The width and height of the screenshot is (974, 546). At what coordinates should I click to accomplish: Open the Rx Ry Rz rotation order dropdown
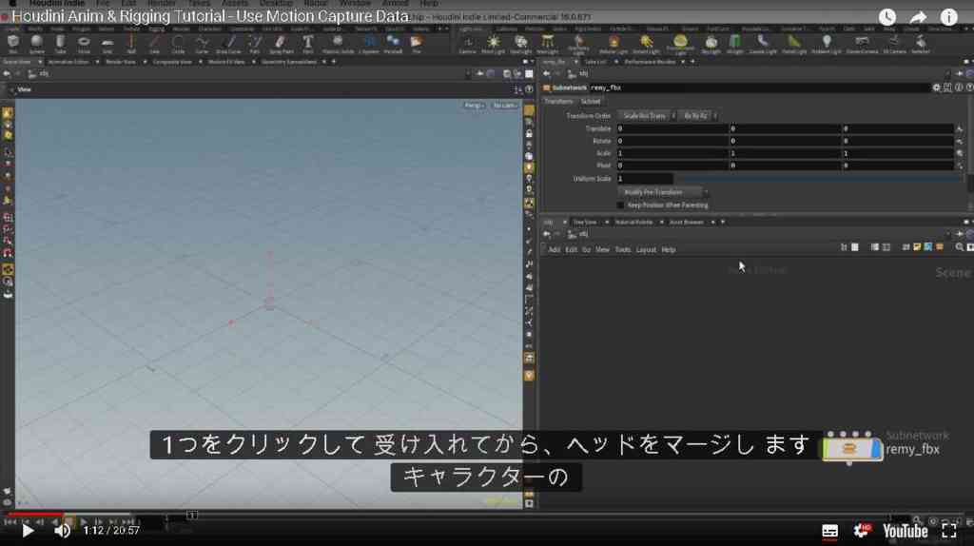698,116
